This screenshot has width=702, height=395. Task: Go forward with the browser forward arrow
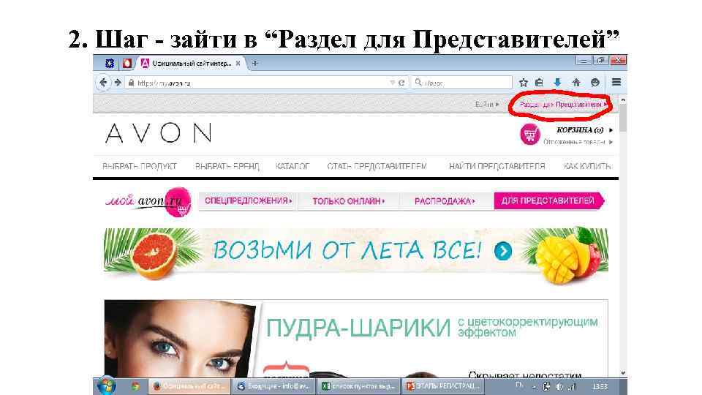pos(118,83)
